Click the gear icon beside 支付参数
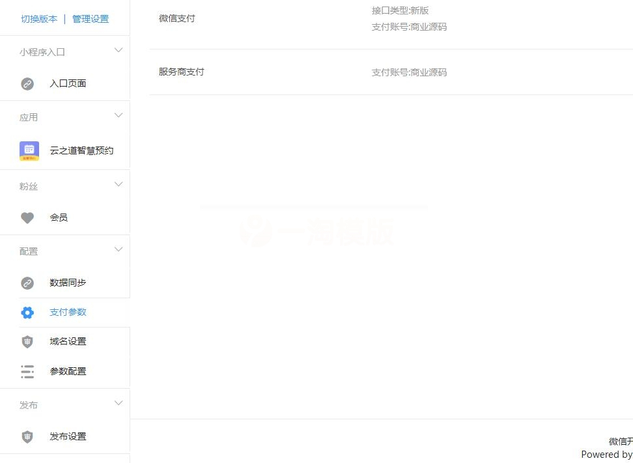This screenshot has width=633, height=463. 27,312
